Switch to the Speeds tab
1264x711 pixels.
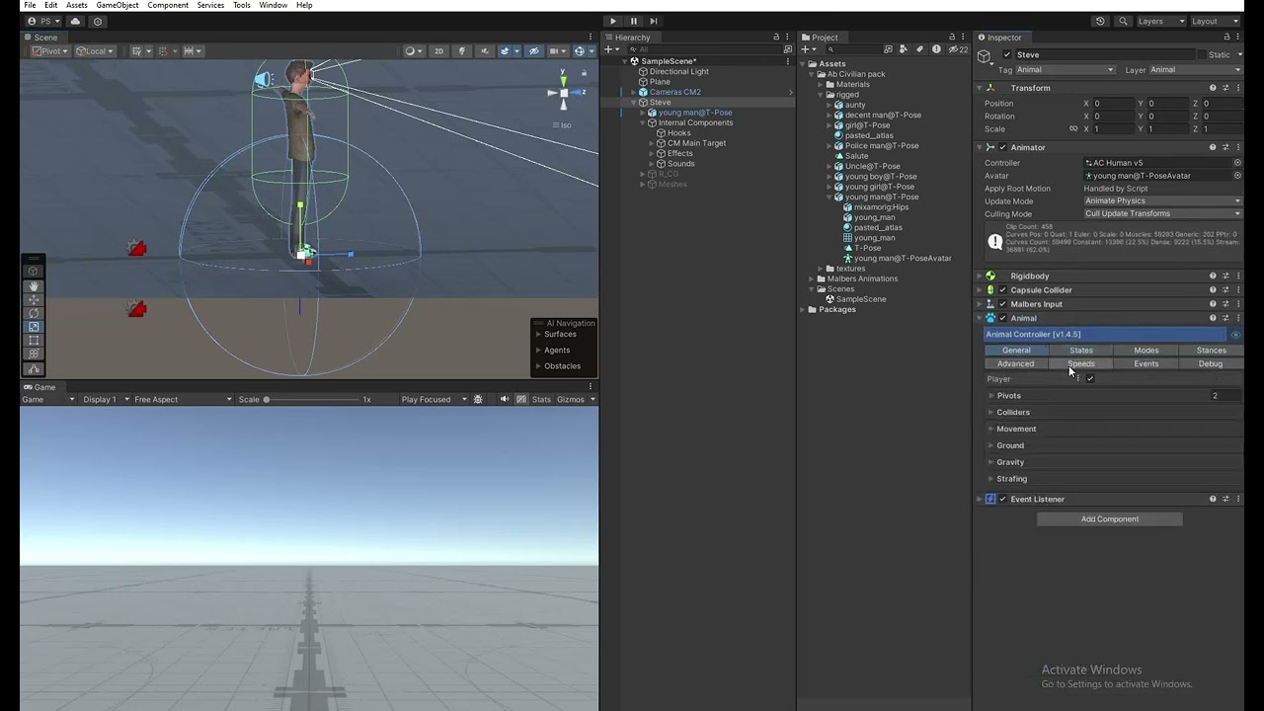[1081, 363]
